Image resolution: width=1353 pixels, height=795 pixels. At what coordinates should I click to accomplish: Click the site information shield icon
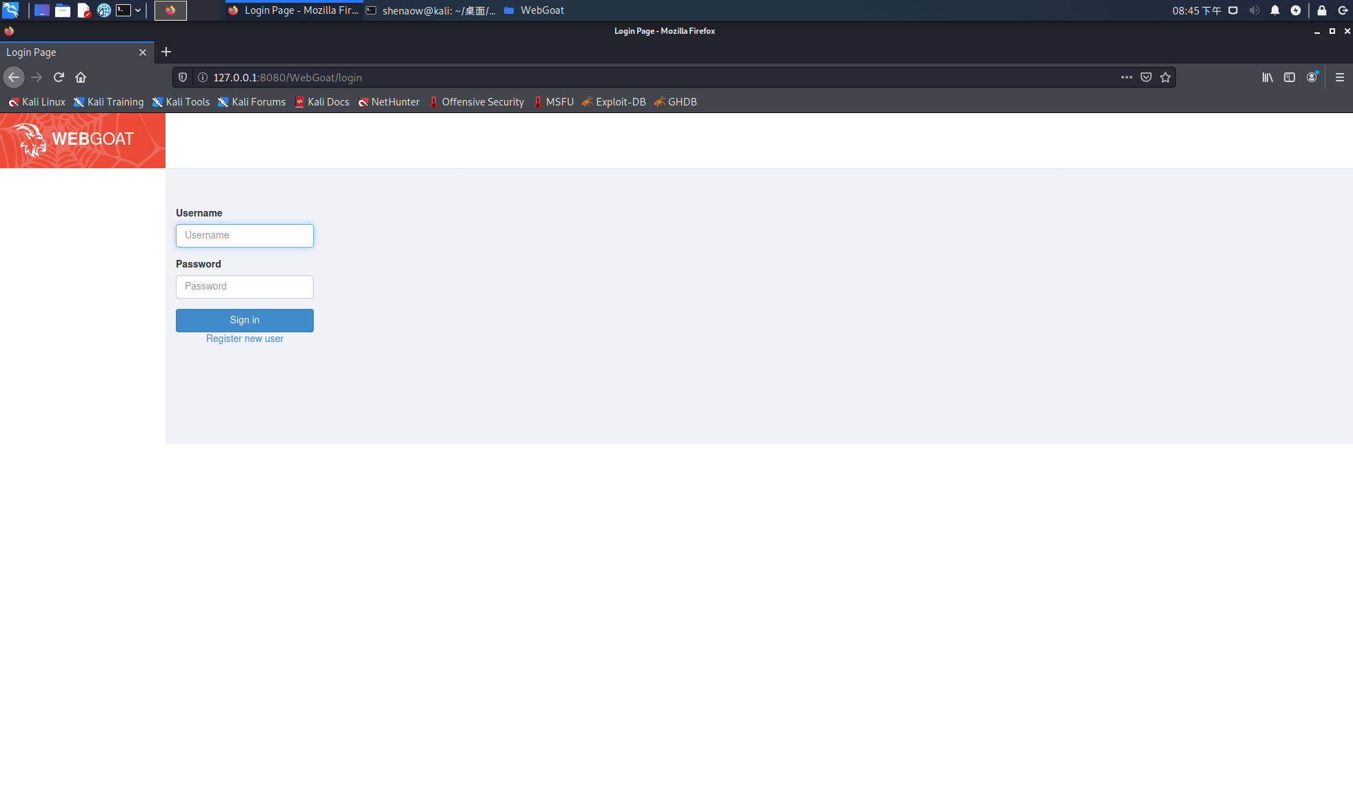(x=181, y=77)
